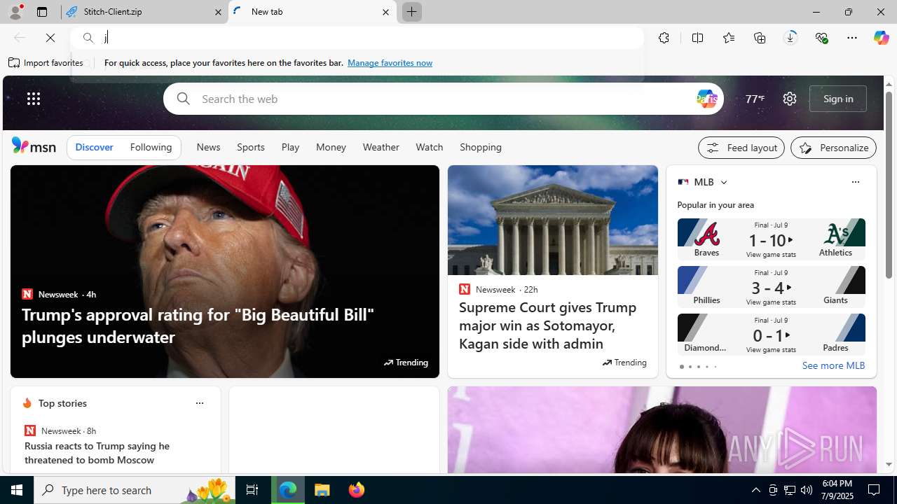
Task: Click the Split screen icon
Action: (x=697, y=38)
